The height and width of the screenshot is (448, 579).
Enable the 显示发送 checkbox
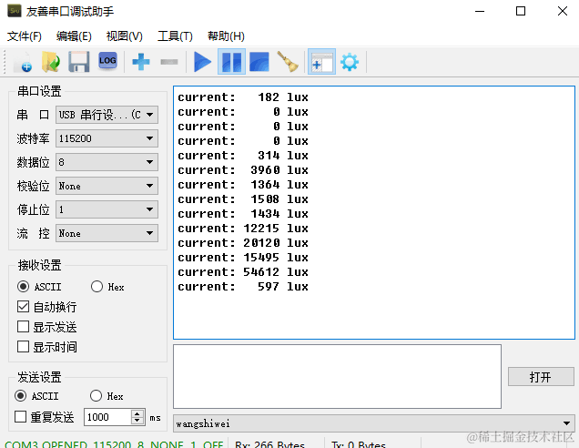47,327
